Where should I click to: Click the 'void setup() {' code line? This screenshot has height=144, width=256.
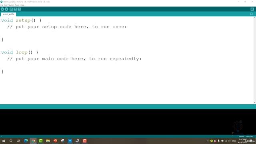click(21, 20)
